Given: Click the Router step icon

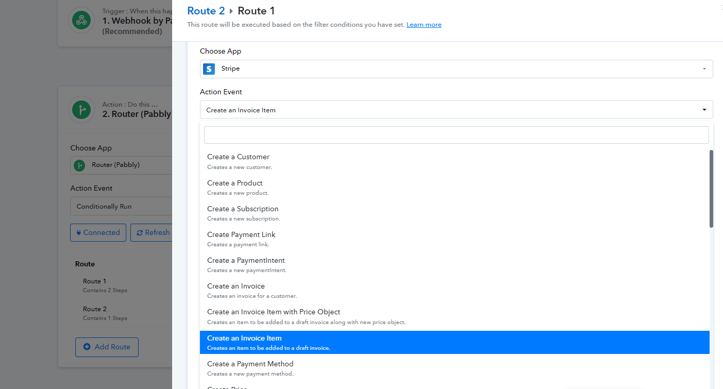Looking at the screenshot, I should [x=81, y=109].
